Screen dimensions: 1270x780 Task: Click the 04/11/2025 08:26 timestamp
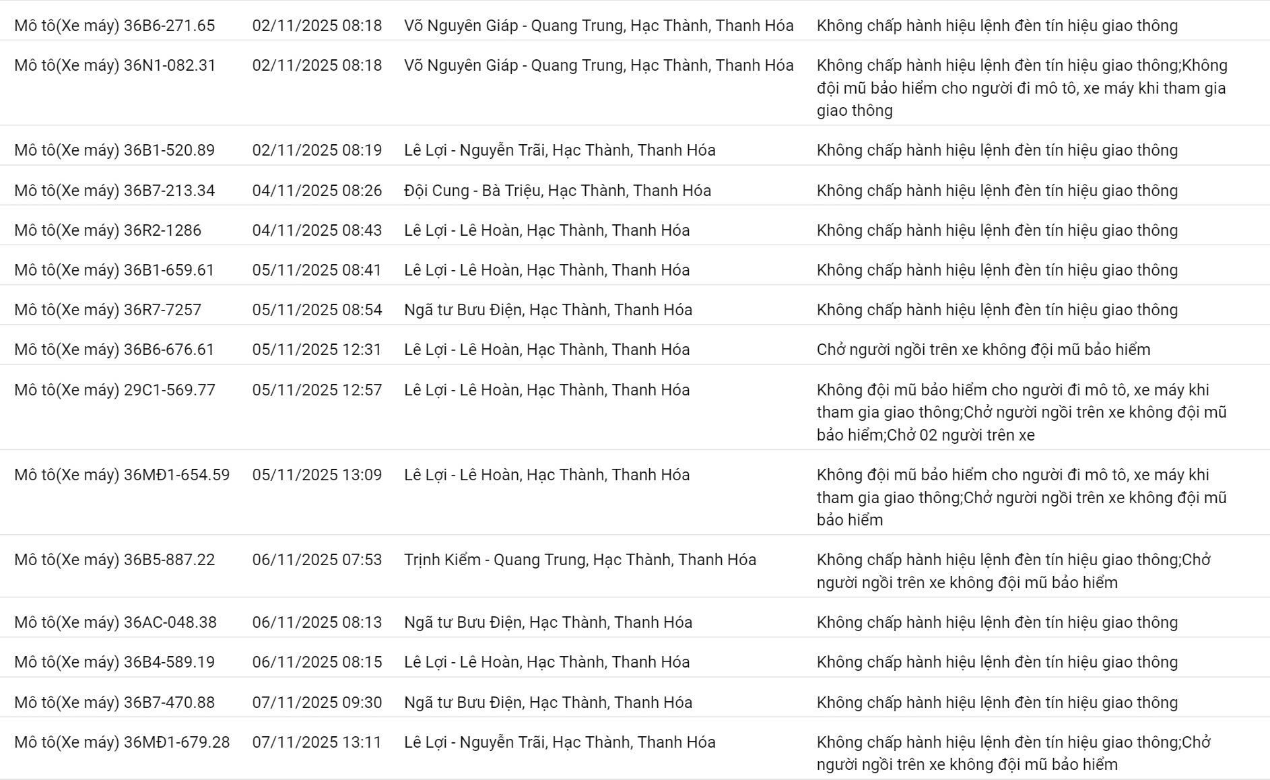316,191
